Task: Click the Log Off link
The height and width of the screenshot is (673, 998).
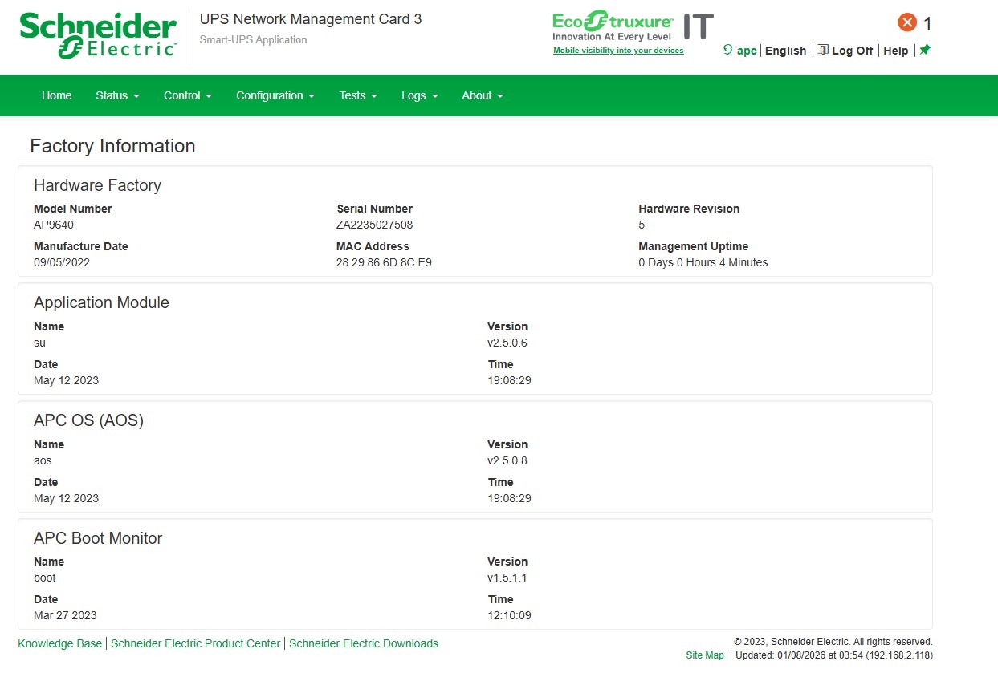Action: point(852,51)
